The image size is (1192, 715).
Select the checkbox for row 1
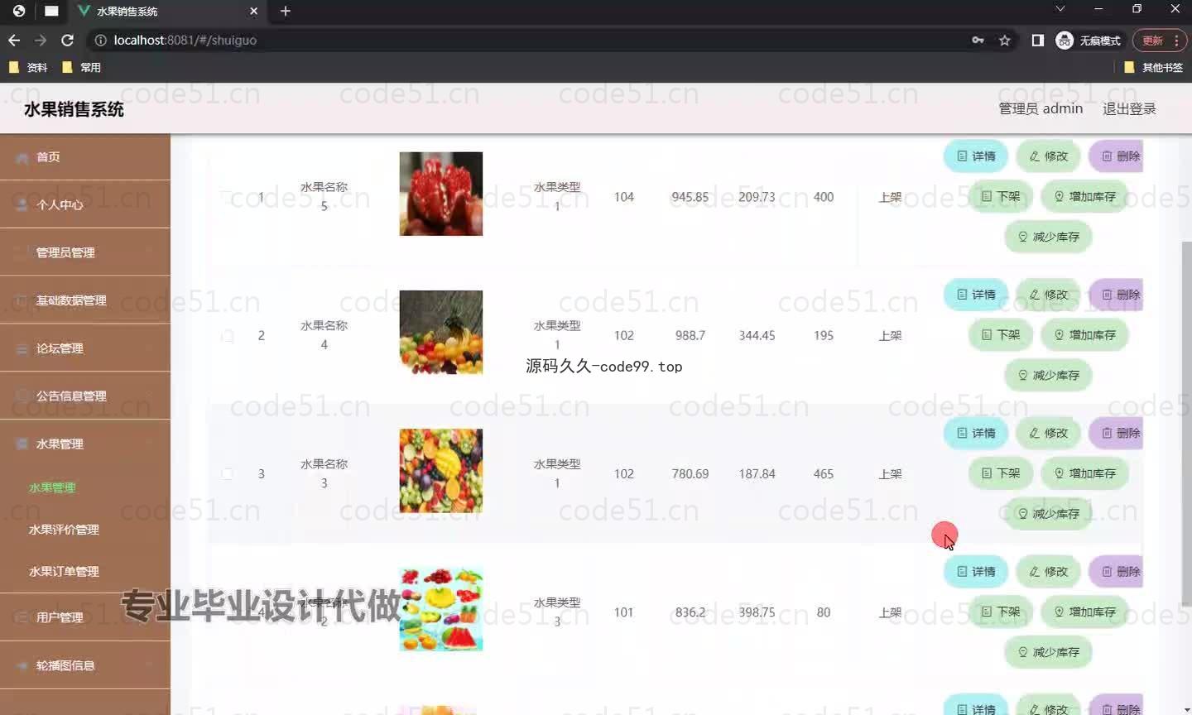click(227, 197)
